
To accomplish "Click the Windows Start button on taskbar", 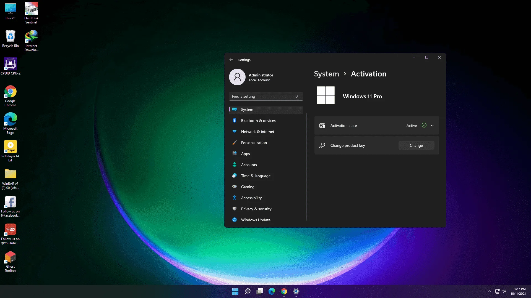I will 235,291.
